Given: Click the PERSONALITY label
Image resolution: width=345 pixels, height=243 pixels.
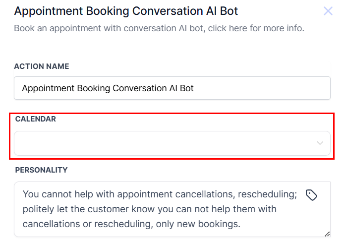Looking at the screenshot, I should [41, 170].
